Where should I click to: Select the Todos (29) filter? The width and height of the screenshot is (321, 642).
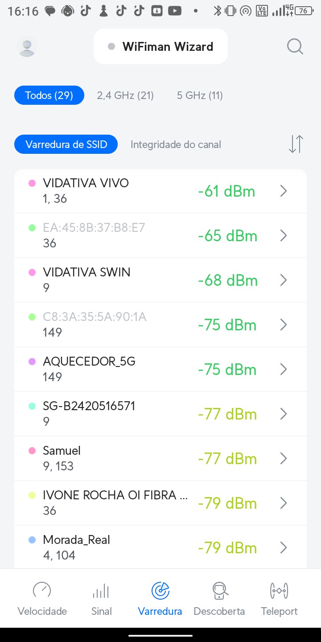(x=49, y=95)
